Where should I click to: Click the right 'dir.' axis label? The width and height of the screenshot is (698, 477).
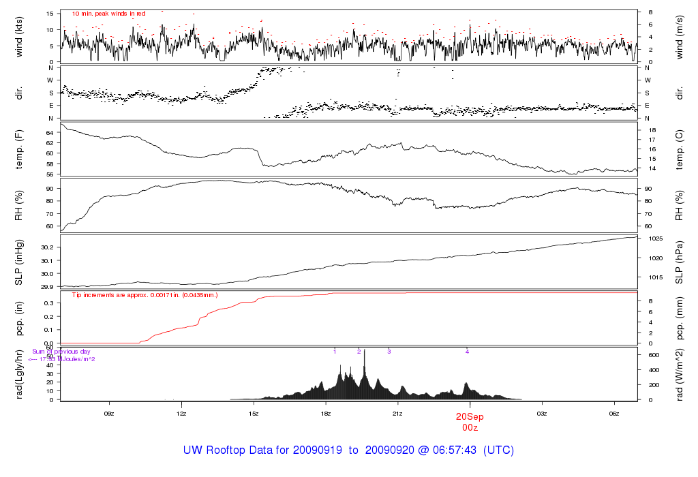680,93
